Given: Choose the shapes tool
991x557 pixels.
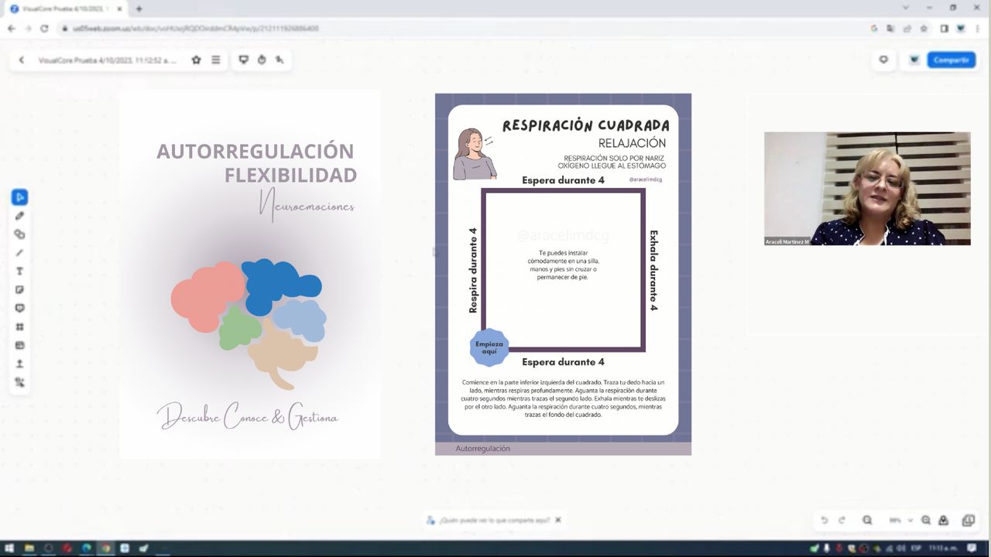Looking at the screenshot, I should tap(19, 234).
